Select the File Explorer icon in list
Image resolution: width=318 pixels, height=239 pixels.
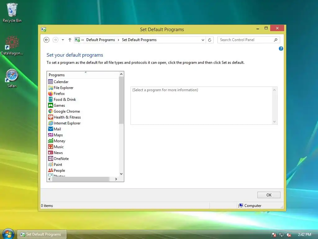click(51, 88)
